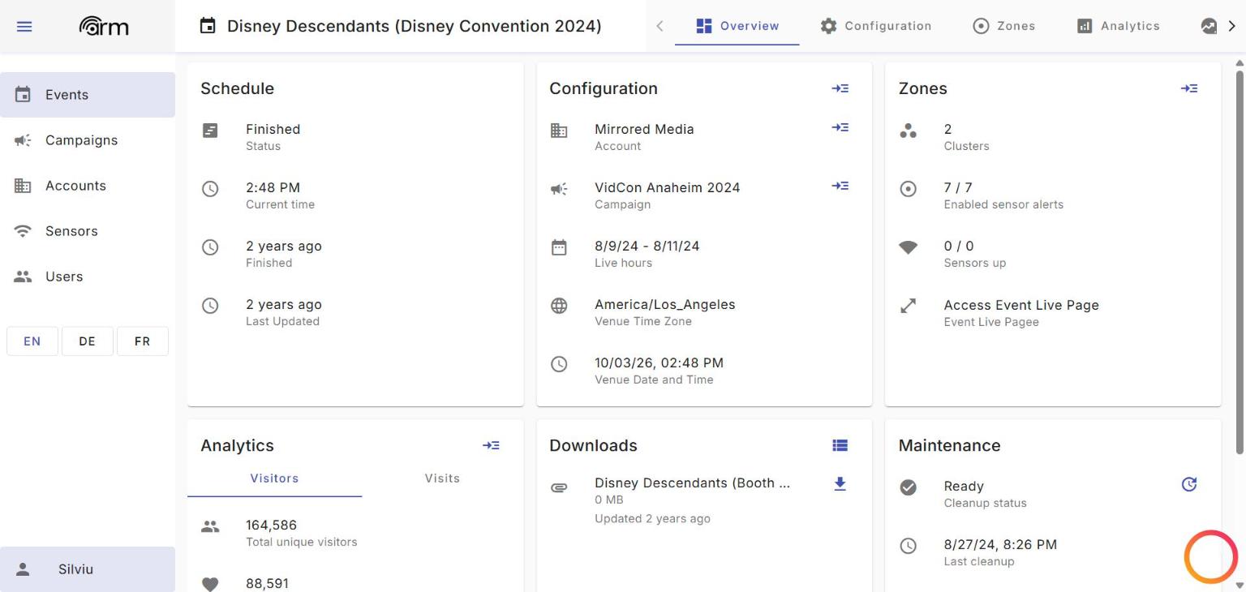Switch language to EN
Screen dimensions: 1246x592
click(x=32, y=341)
